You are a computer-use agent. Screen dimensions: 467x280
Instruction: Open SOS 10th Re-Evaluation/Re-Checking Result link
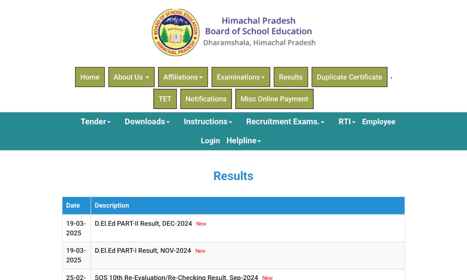tap(176, 277)
